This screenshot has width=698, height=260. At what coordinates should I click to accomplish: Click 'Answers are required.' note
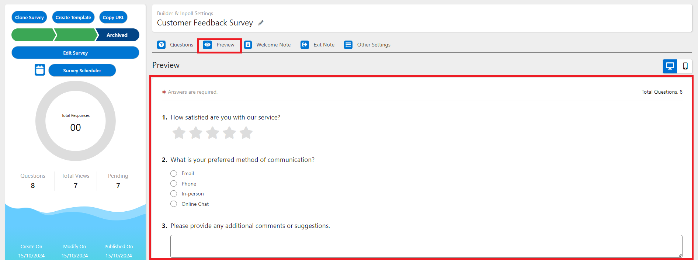[192, 92]
